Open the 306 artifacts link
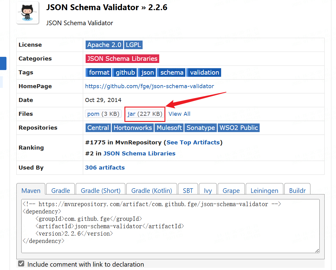The image size is (336, 270). coord(105,168)
